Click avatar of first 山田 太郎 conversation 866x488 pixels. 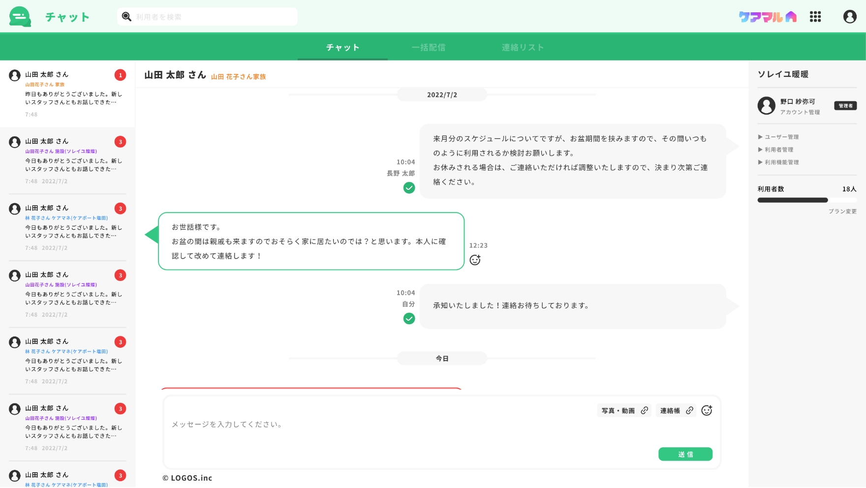click(x=15, y=75)
